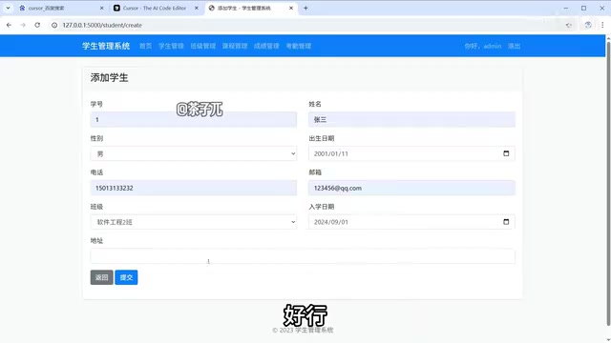The width and height of the screenshot is (611, 343).
Task: Click the 返回 button
Action: 102,277
